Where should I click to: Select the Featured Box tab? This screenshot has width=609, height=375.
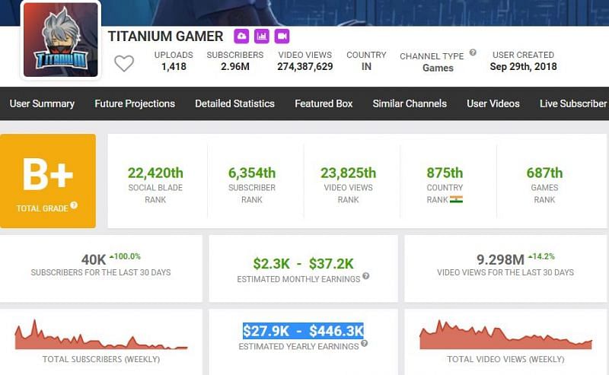tap(324, 103)
